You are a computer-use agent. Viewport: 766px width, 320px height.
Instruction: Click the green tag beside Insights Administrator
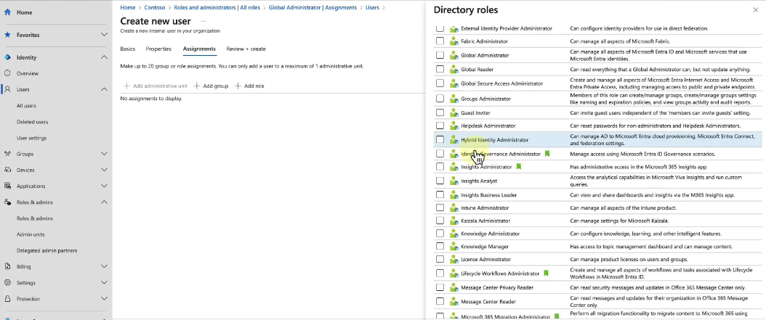518,167
